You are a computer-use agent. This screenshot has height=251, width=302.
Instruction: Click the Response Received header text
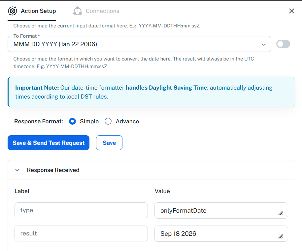click(53, 170)
